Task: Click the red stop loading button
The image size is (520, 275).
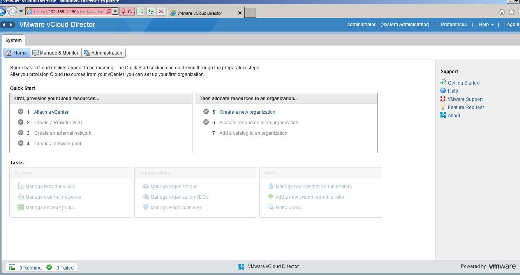Action: click(161, 11)
